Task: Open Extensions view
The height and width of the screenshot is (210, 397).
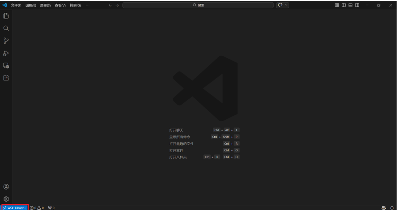Action: pos(6,78)
